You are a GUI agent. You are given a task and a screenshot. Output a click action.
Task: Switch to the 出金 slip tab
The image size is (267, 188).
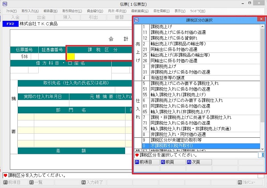pos(41,17)
